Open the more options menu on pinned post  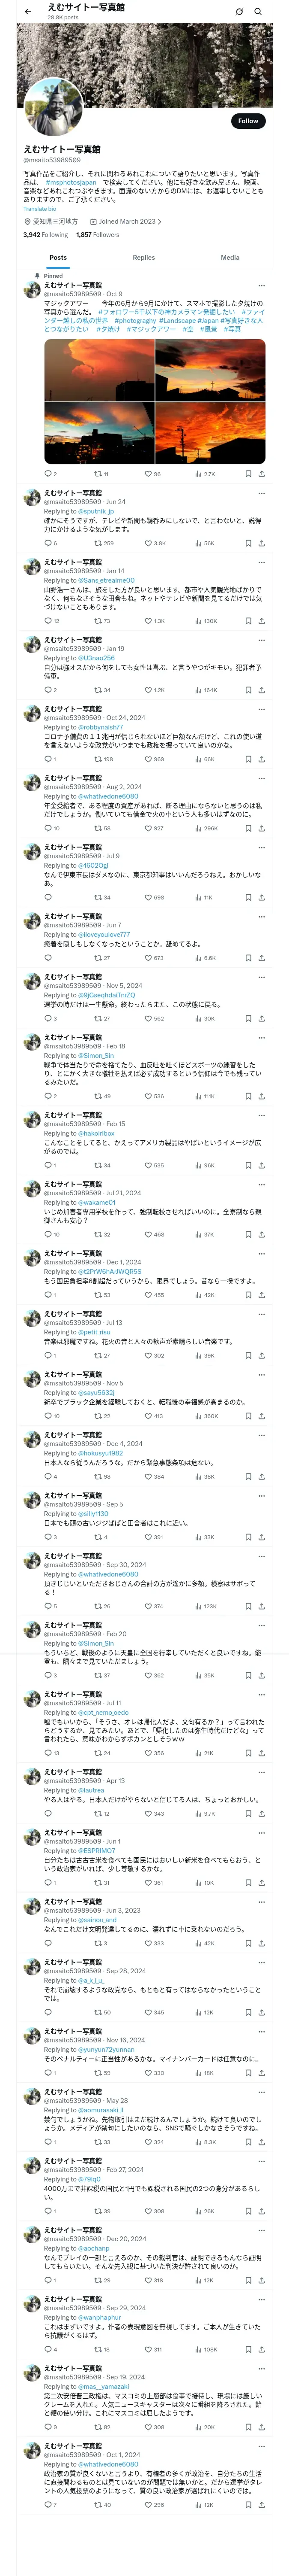261,285
